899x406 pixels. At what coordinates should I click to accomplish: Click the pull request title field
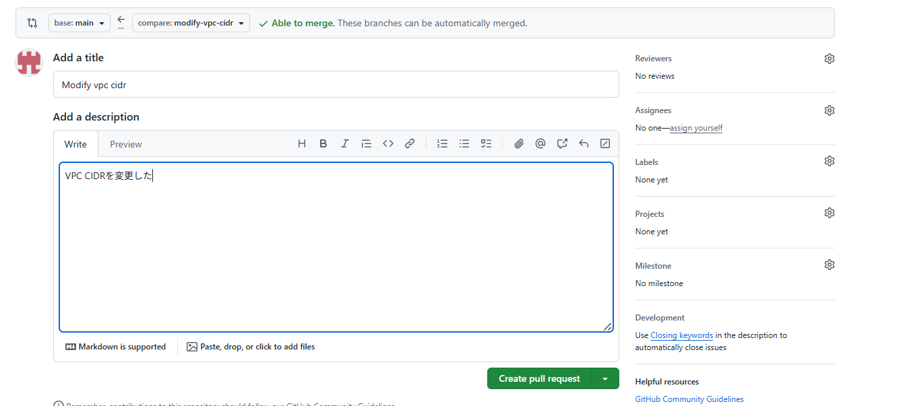[x=336, y=85]
